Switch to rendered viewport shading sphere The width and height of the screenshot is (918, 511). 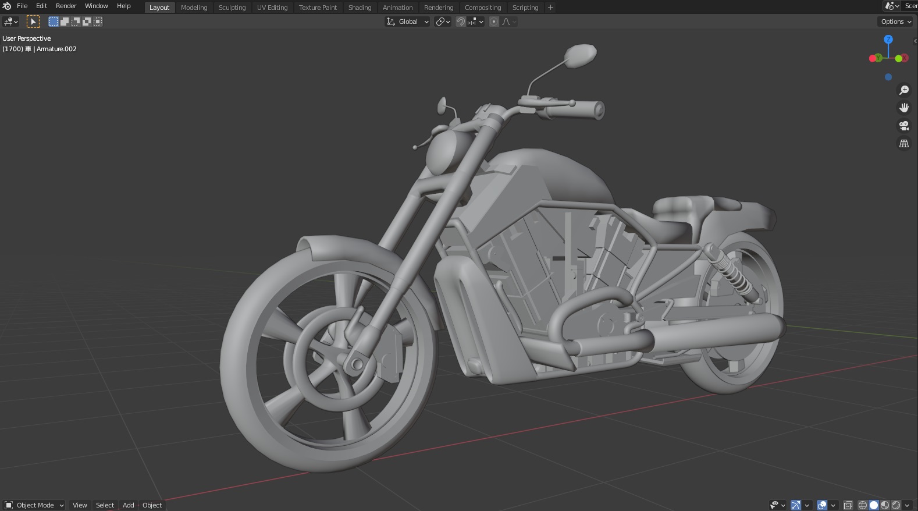tap(896, 505)
